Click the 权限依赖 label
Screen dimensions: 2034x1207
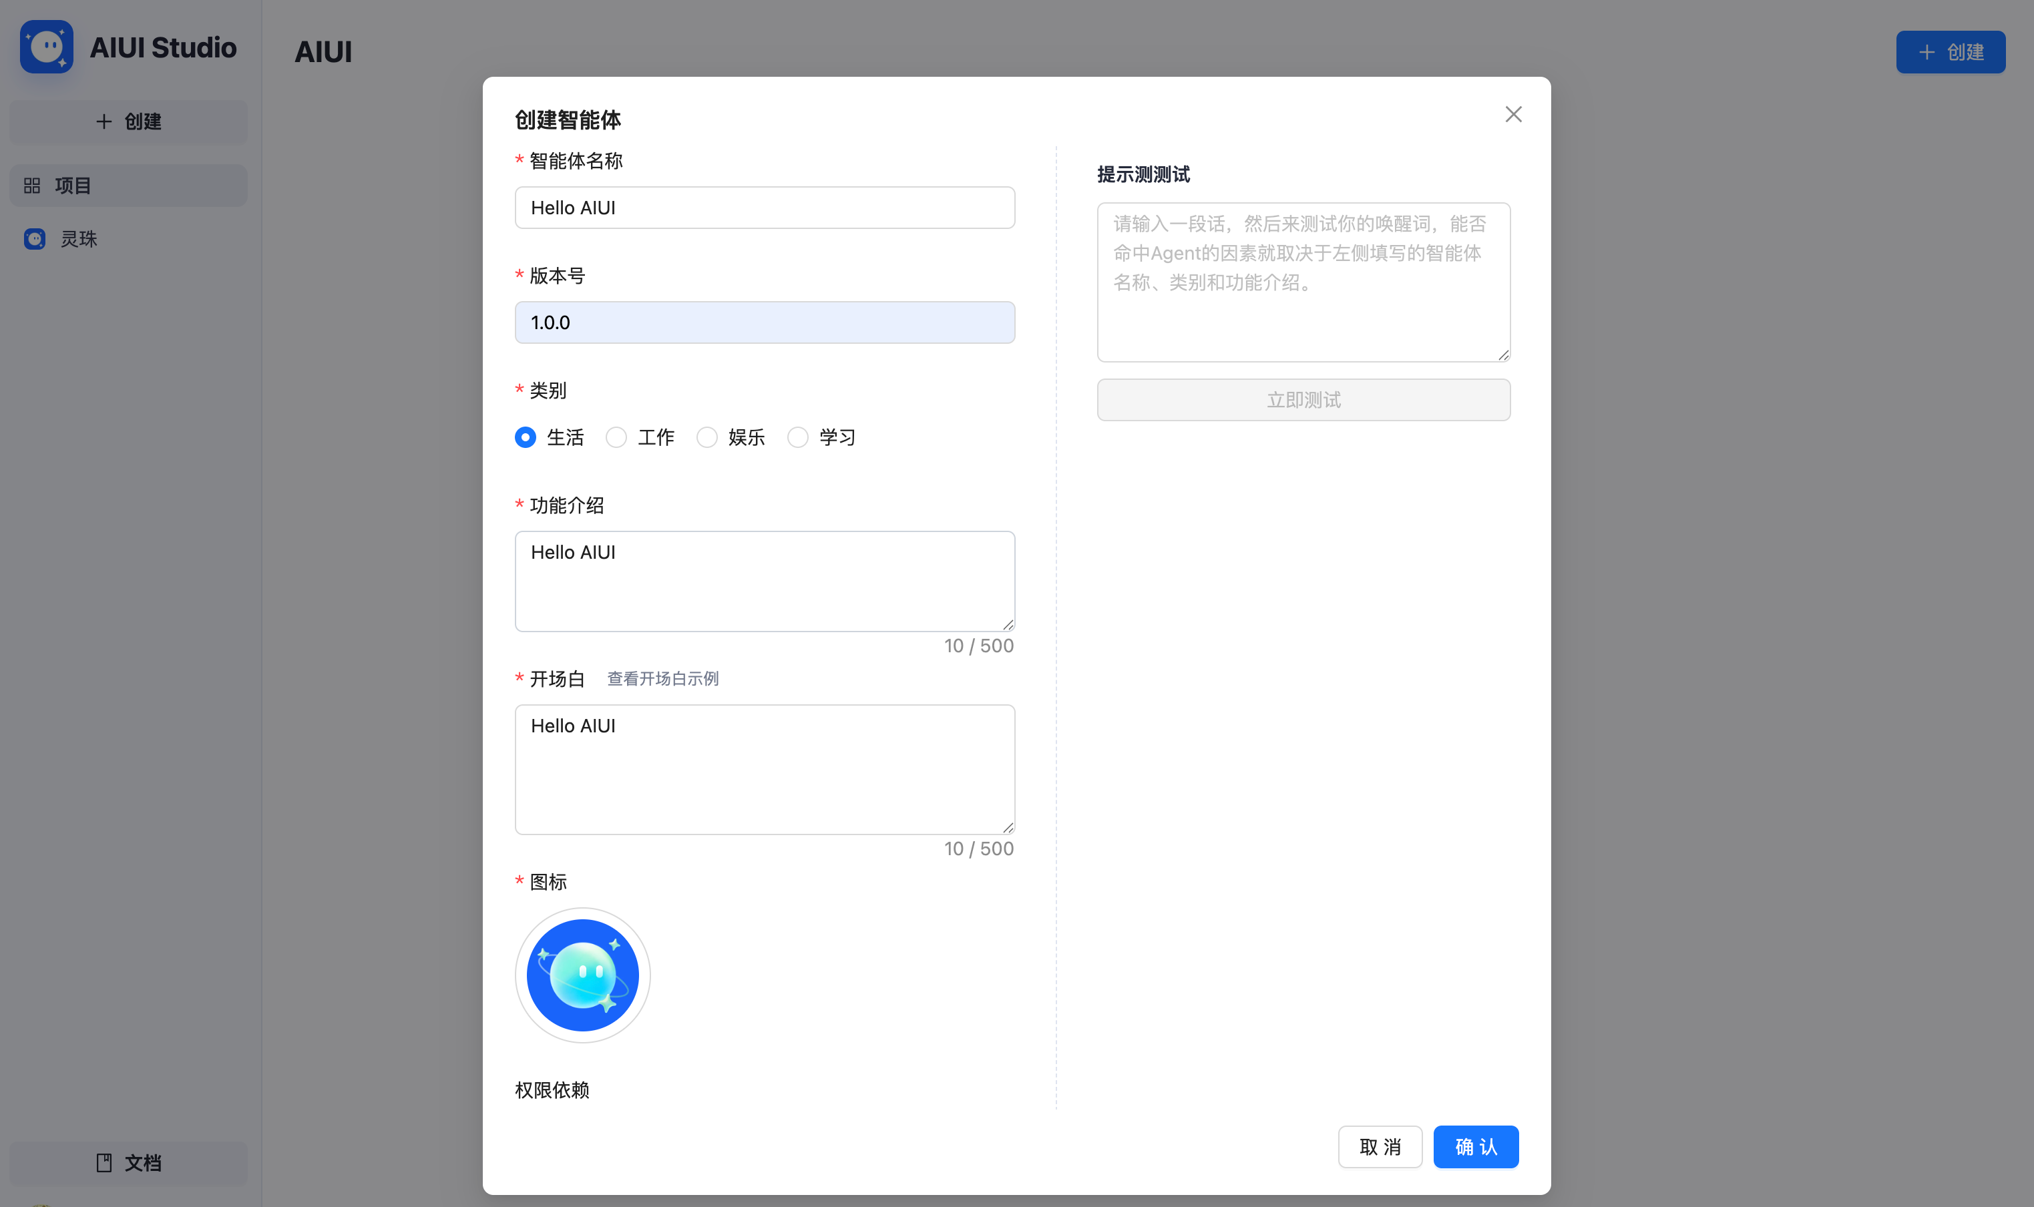(x=552, y=1091)
